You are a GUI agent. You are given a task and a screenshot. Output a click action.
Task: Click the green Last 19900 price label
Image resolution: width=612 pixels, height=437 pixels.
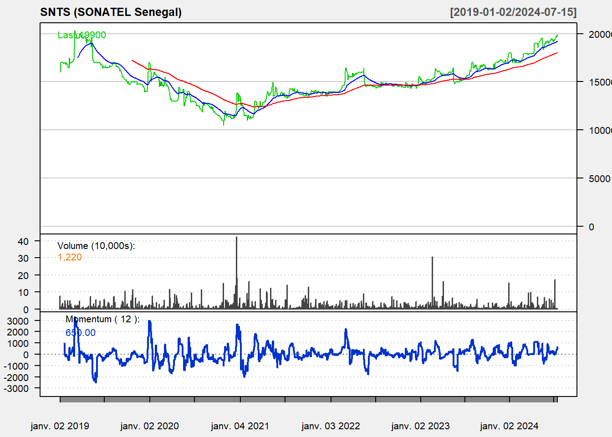(82, 35)
